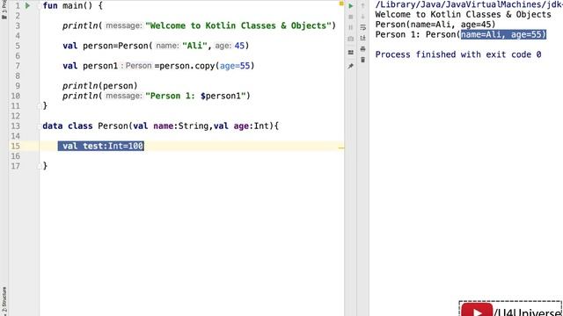
Task: Pin the Run tab with the pin icon
Action: coord(351,66)
